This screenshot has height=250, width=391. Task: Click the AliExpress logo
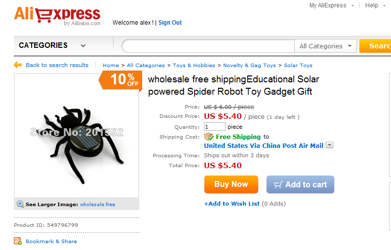(x=57, y=16)
